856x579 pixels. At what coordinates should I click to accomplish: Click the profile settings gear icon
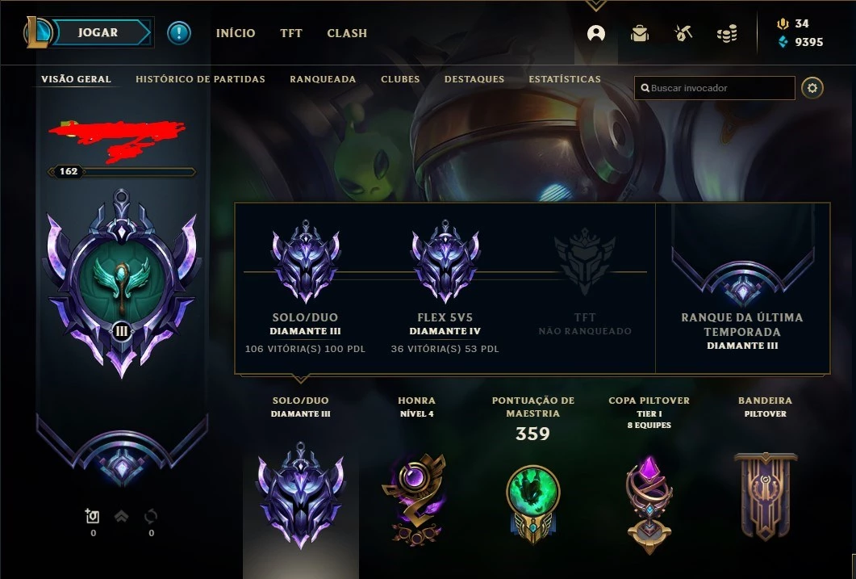pyautogui.click(x=812, y=88)
